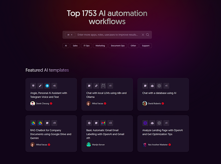This screenshot has height=164, width=221.
Task: Click Mihai Farcas avatar on the Ollama card
Action: coord(89,104)
